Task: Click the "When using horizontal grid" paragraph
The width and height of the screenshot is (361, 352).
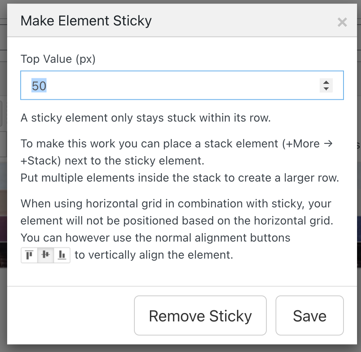Action: (176, 204)
